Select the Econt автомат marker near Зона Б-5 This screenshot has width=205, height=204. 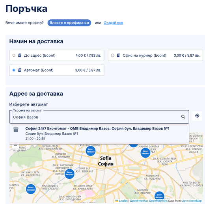pos(69,174)
